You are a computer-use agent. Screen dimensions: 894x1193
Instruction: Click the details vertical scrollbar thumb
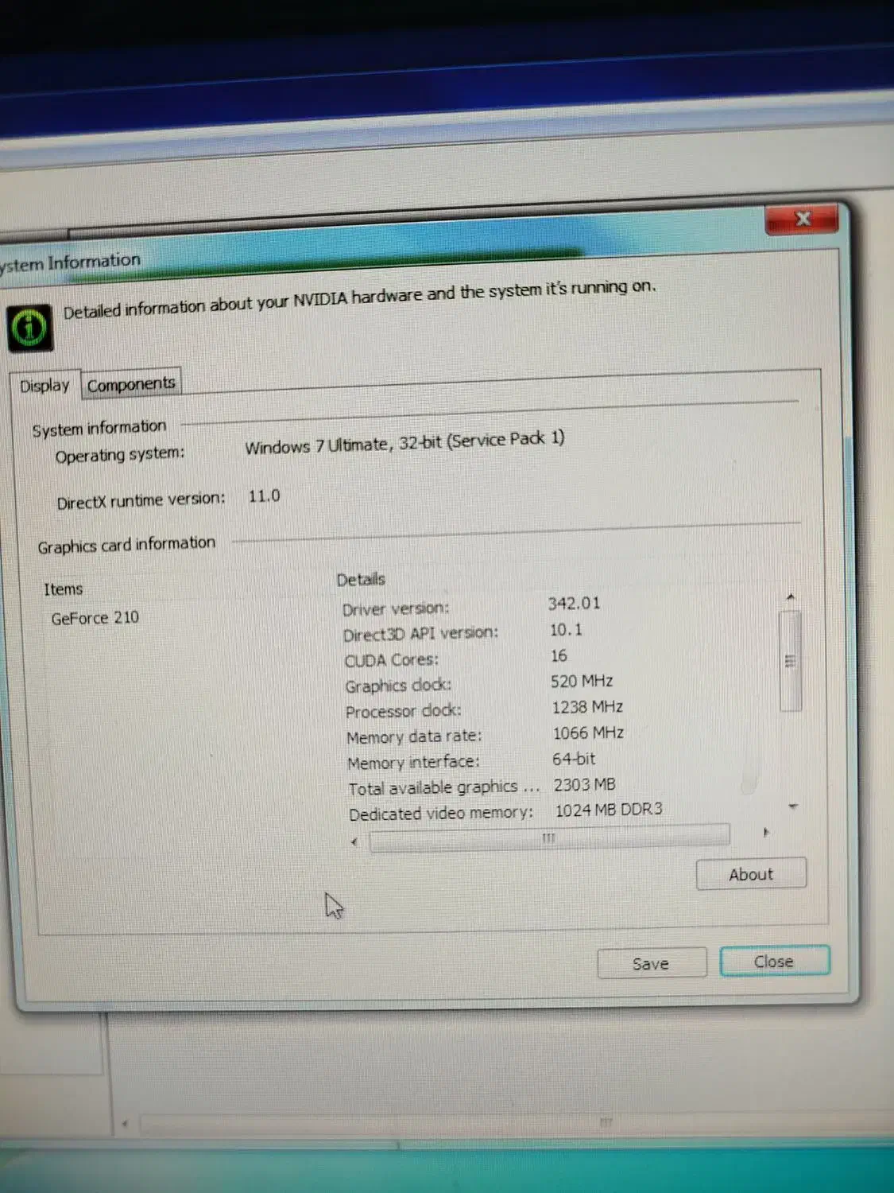pos(790,660)
